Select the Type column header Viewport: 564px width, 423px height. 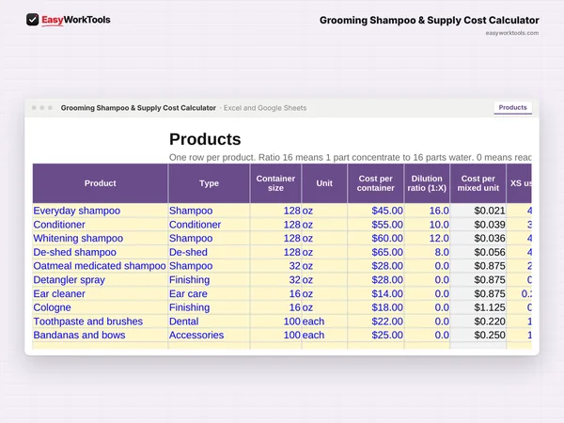coord(209,183)
